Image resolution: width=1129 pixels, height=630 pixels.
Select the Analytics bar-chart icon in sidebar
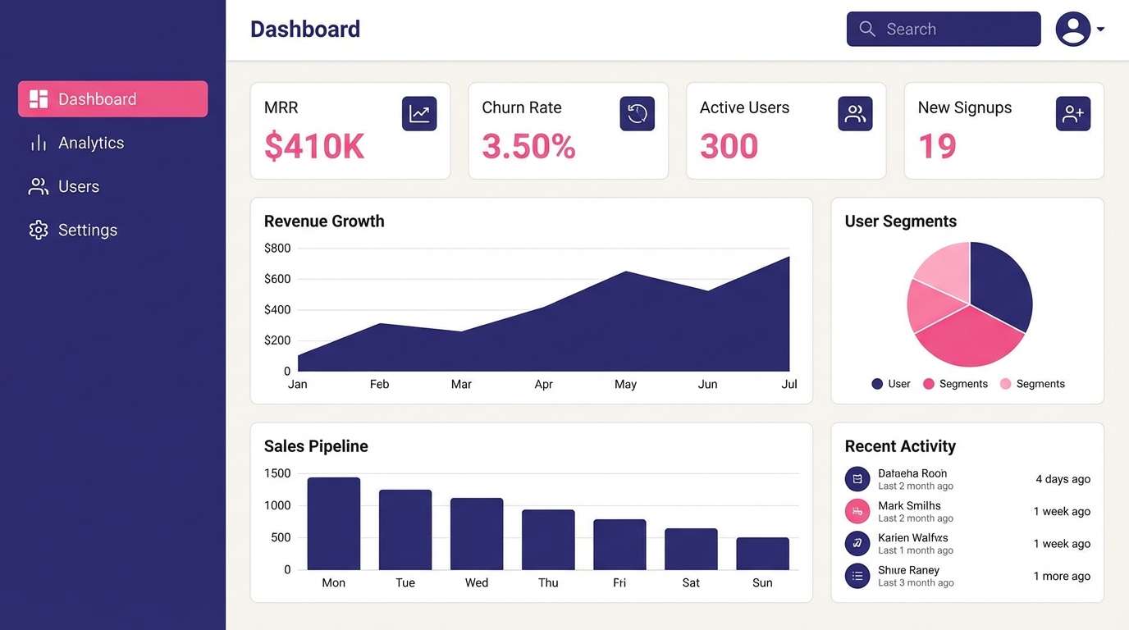(x=38, y=142)
